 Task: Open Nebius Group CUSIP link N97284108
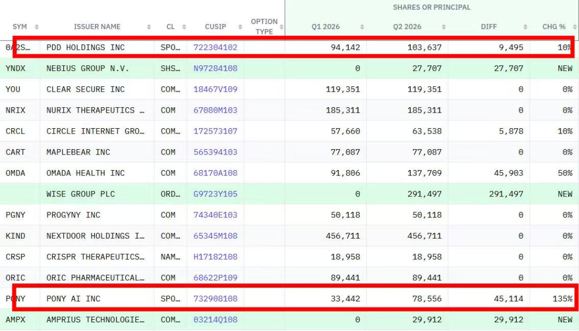pyautogui.click(x=216, y=68)
